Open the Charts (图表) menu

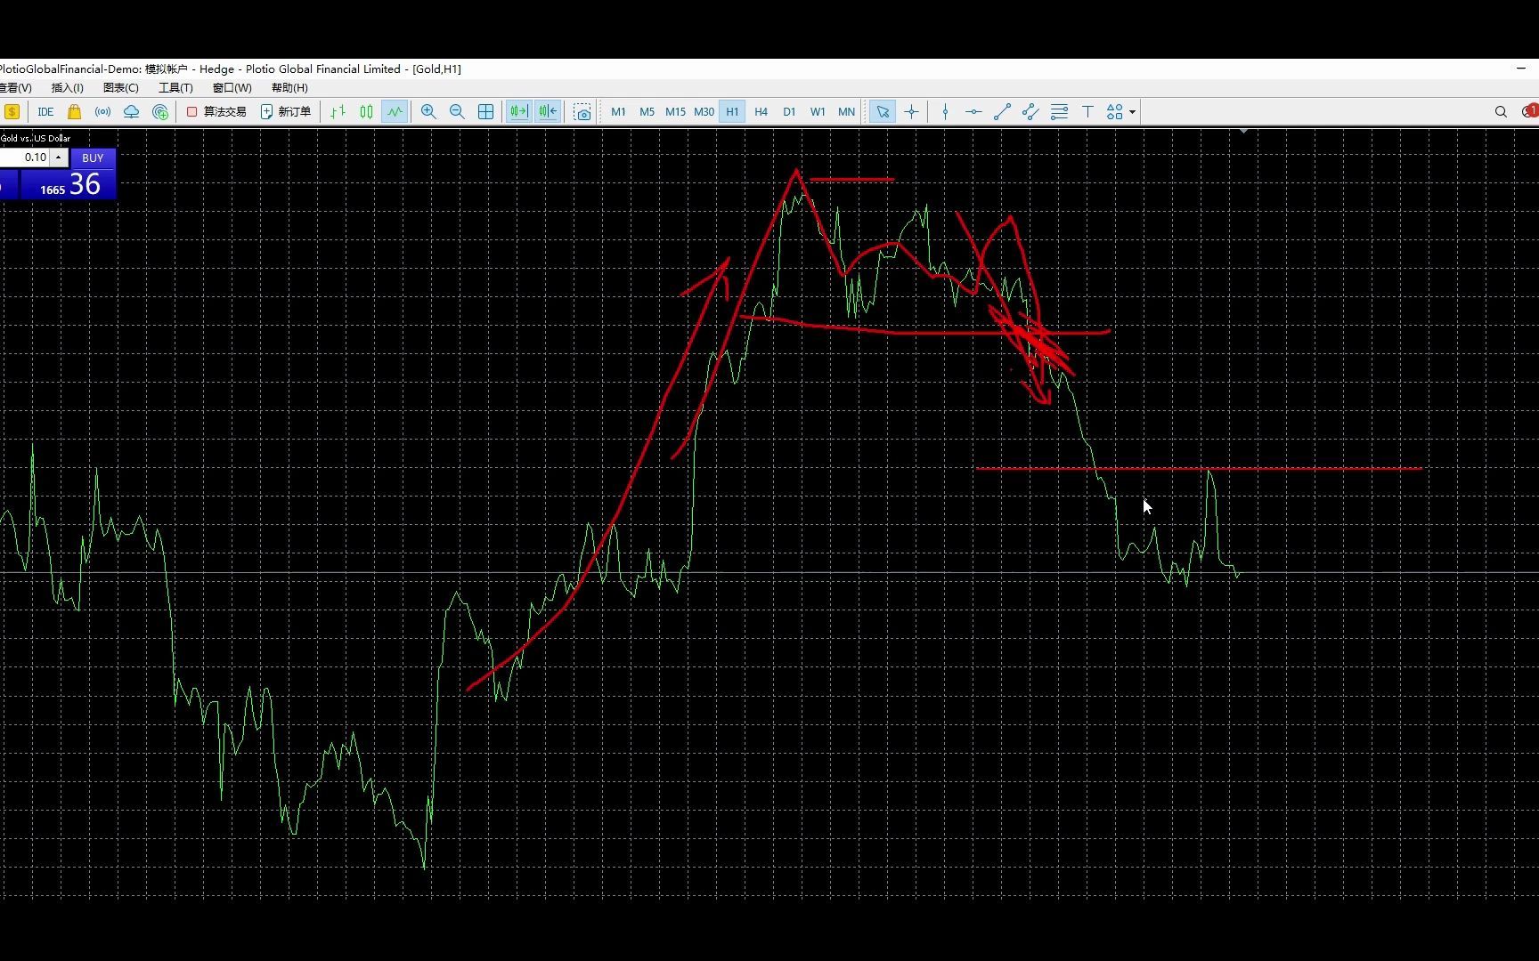point(120,87)
